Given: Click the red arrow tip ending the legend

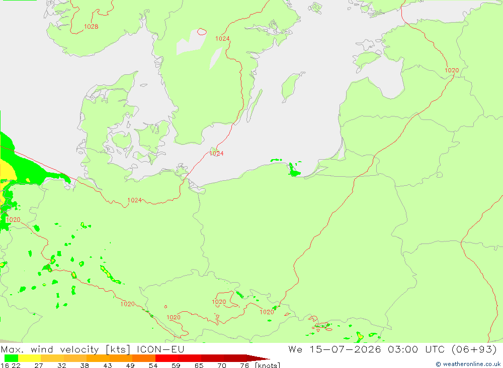Looking at the screenshot, I should (x=259, y=358).
